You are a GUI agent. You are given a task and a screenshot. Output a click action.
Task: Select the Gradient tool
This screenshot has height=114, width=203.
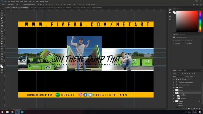tap(2, 39)
